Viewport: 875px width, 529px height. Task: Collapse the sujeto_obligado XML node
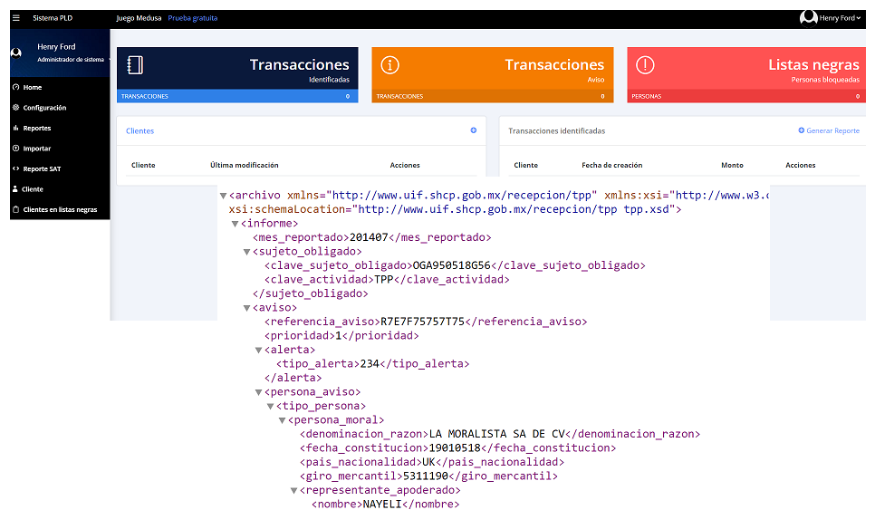click(x=246, y=252)
